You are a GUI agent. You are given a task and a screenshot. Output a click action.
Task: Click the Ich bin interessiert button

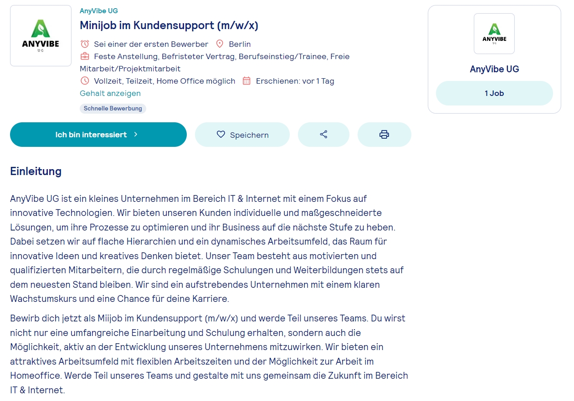coord(98,135)
